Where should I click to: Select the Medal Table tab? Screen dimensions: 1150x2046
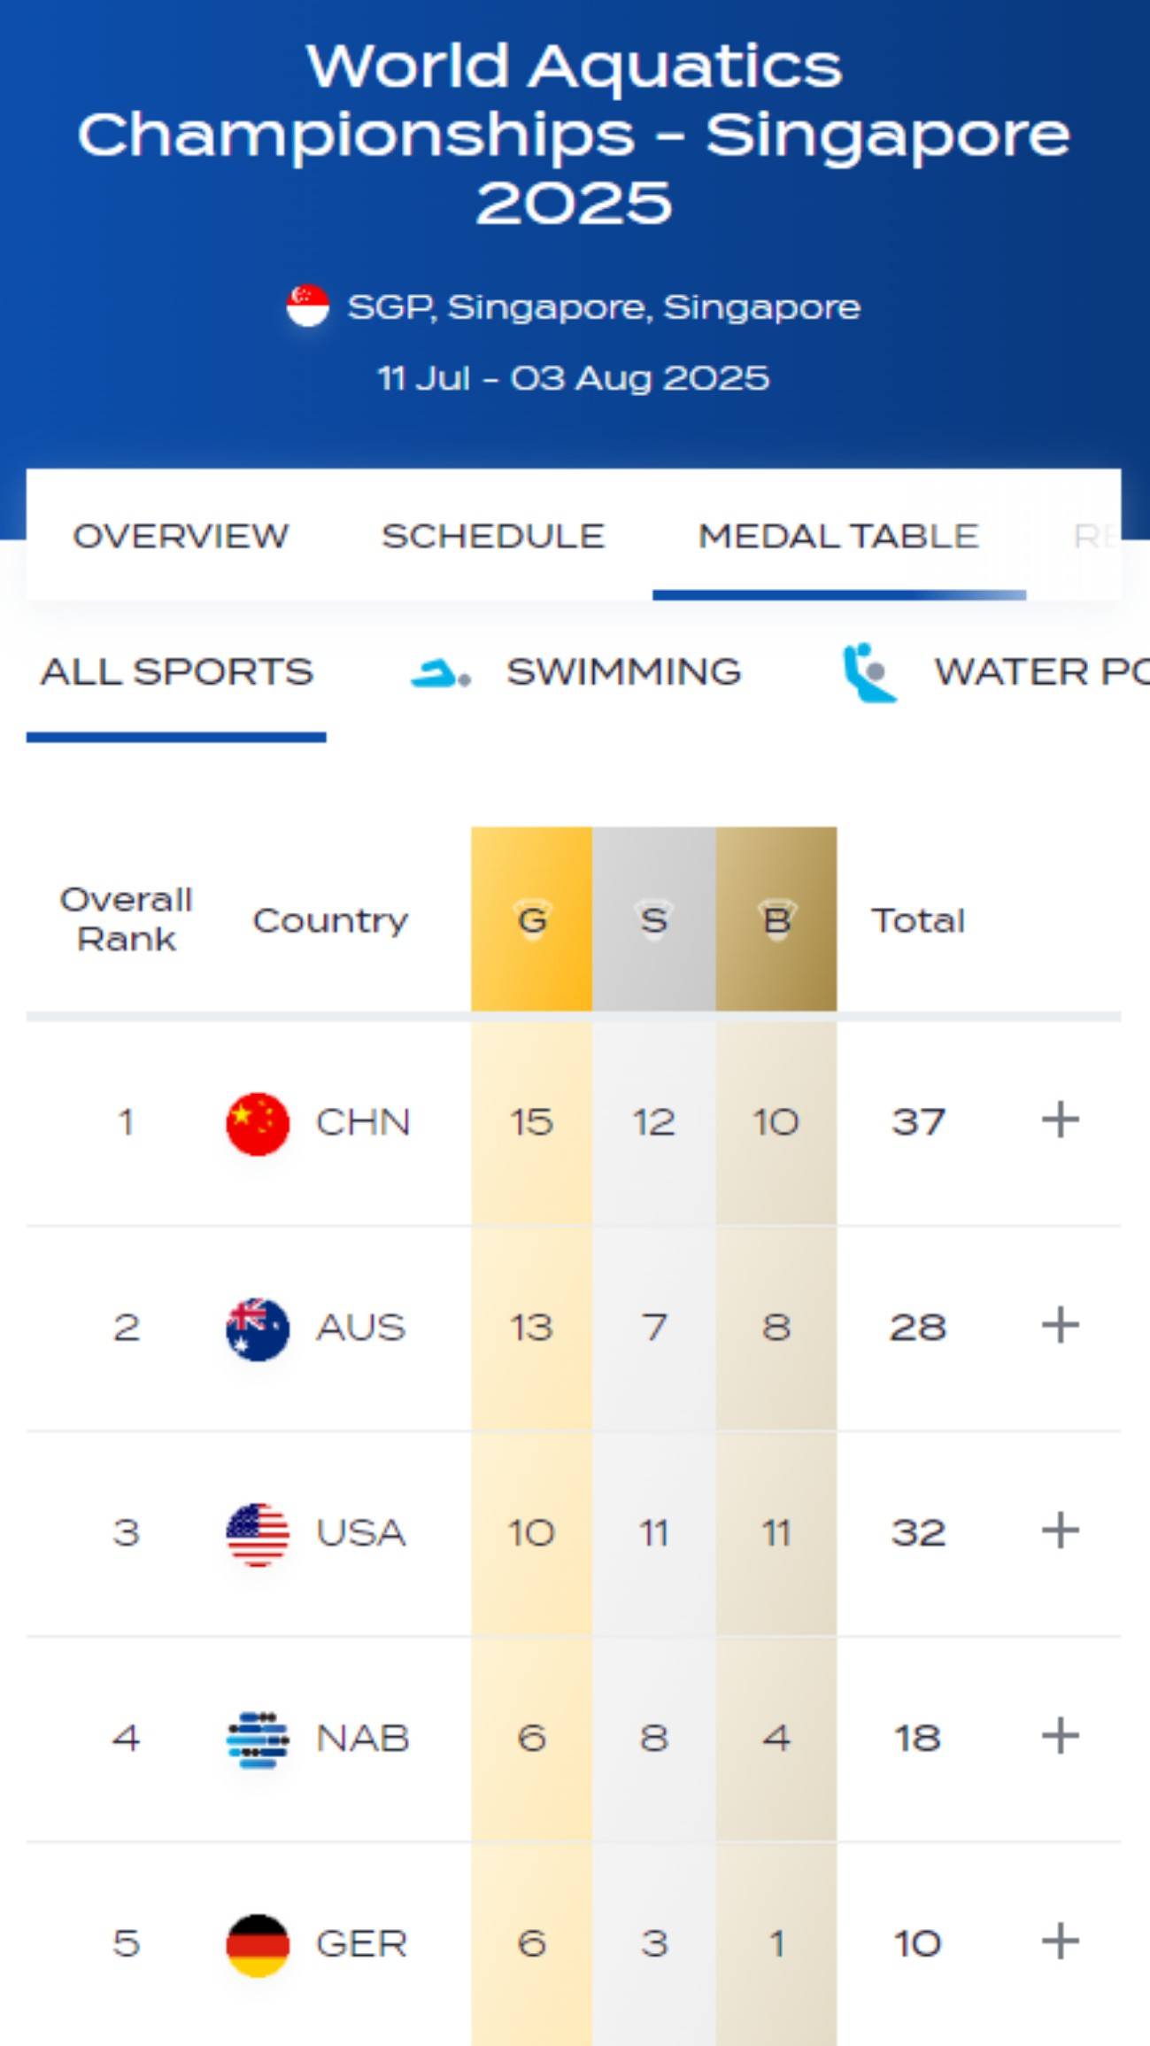pyautogui.click(x=838, y=536)
